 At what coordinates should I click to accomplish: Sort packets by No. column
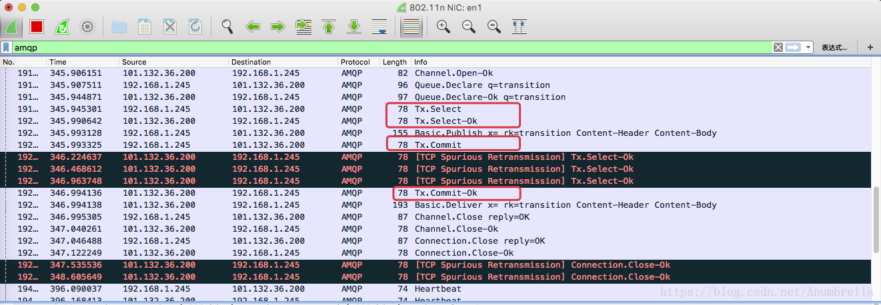tap(23, 62)
